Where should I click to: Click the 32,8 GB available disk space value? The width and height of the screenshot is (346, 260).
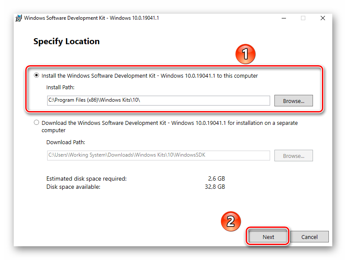(x=215, y=187)
